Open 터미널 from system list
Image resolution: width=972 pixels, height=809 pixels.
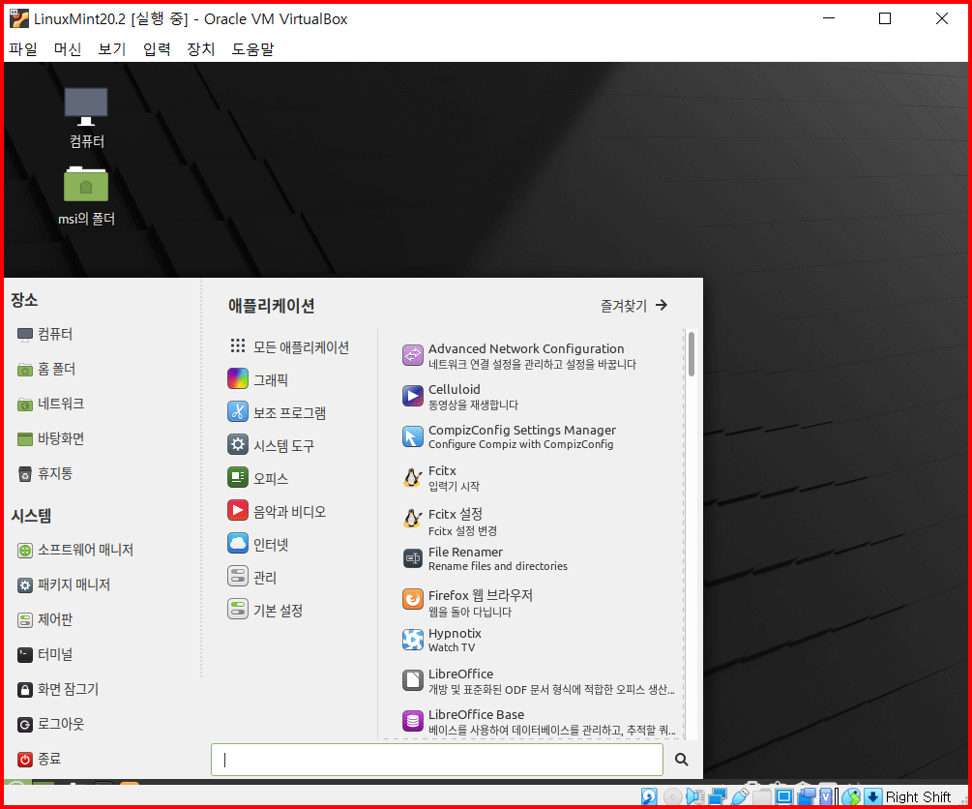pos(44,654)
